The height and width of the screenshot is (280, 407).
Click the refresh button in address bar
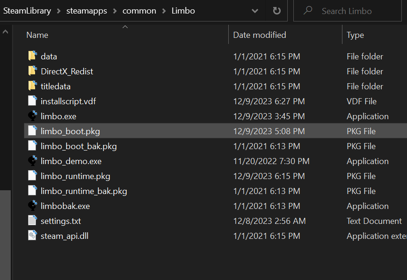click(x=276, y=11)
